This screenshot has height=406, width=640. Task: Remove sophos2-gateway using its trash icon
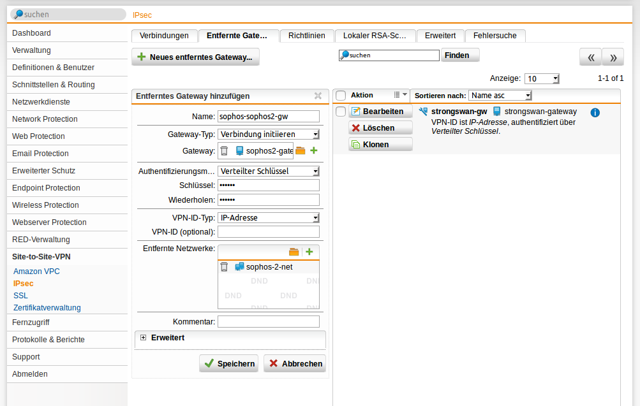224,150
